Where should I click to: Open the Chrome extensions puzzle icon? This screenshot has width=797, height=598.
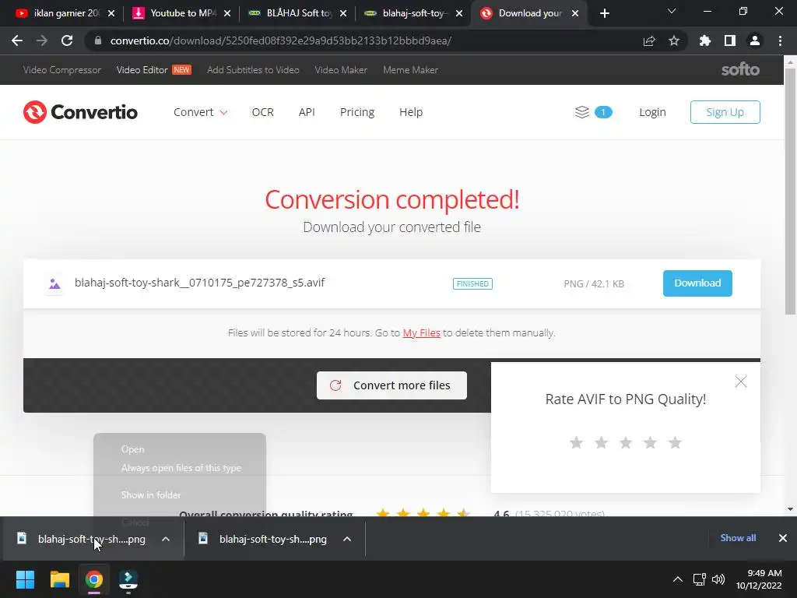click(705, 40)
